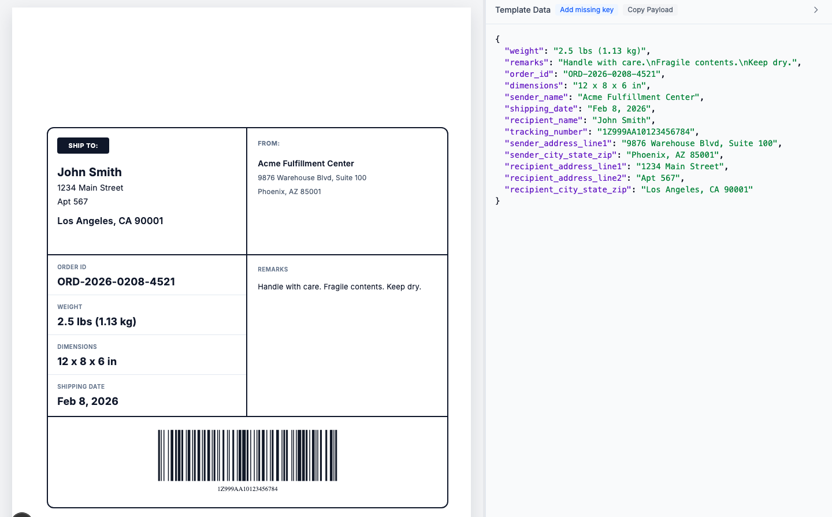Open the Add missing key action

[x=586, y=9]
